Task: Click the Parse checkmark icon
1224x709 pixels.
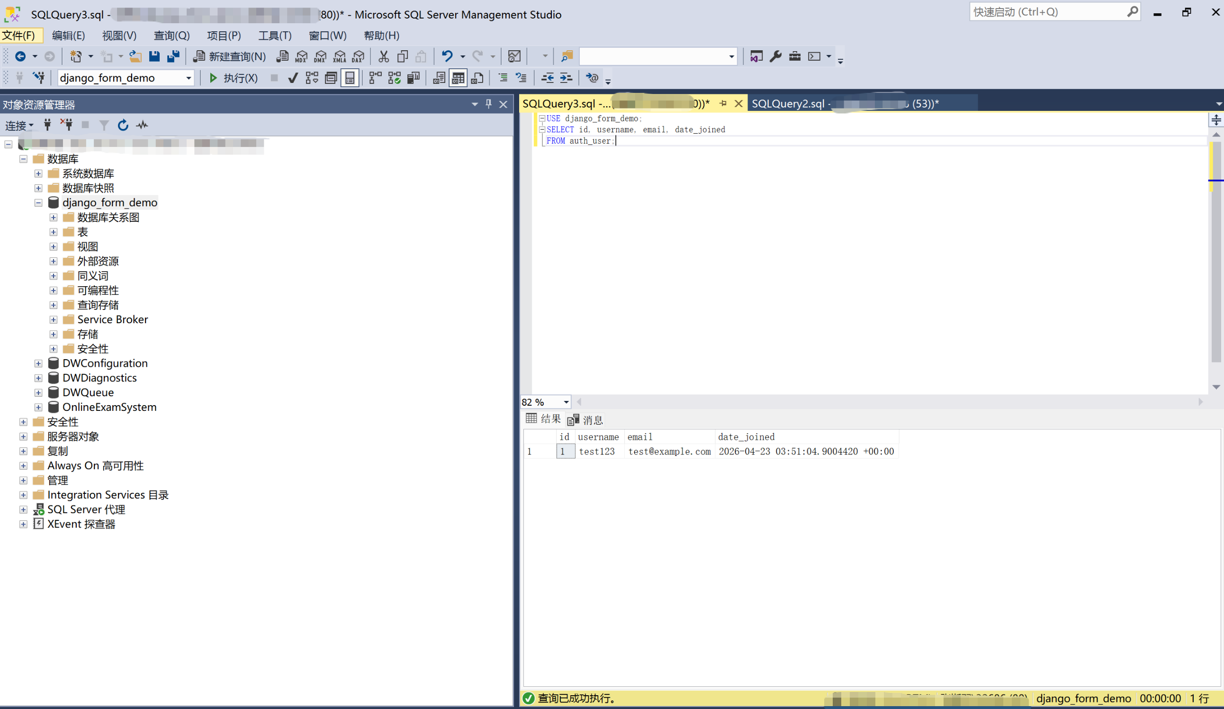Action: pos(292,78)
